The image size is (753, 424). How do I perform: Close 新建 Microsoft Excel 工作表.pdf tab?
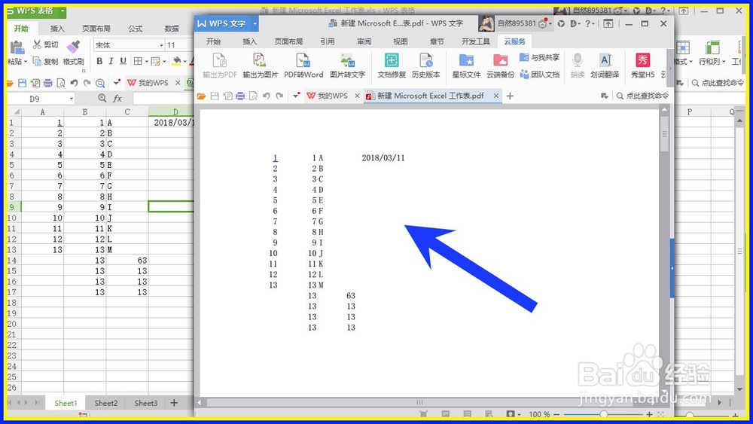click(496, 96)
